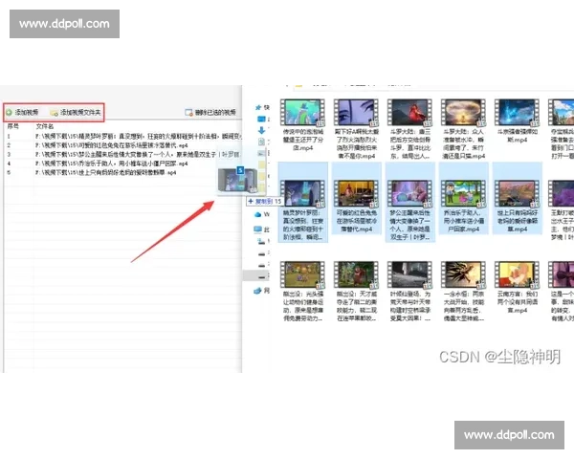Open Downloads blue arrow in Explorer sidebar
This screenshot has width=574, height=459.
[x=261, y=130]
